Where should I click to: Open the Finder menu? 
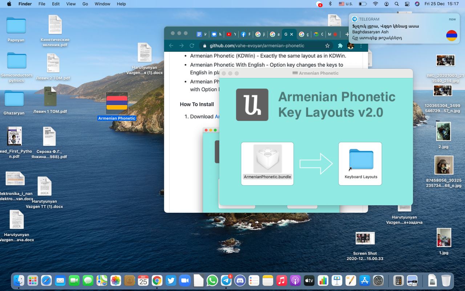click(25, 4)
